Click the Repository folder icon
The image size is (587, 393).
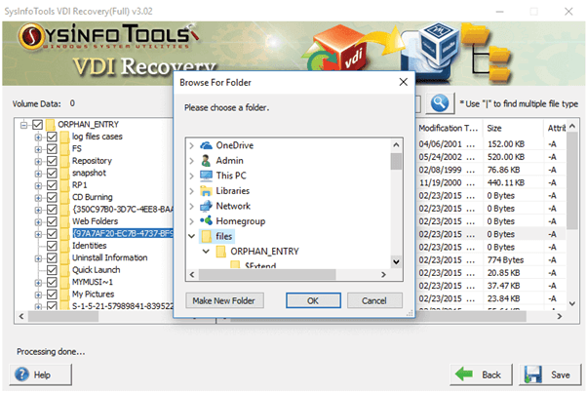coord(64,161)
